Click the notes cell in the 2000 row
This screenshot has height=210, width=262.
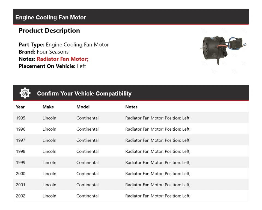pos(158,174)
